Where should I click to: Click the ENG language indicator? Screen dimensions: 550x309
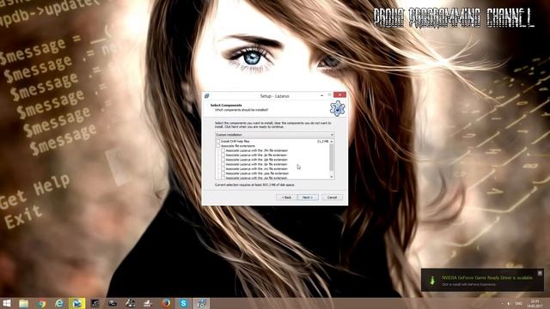coord(518,303)
